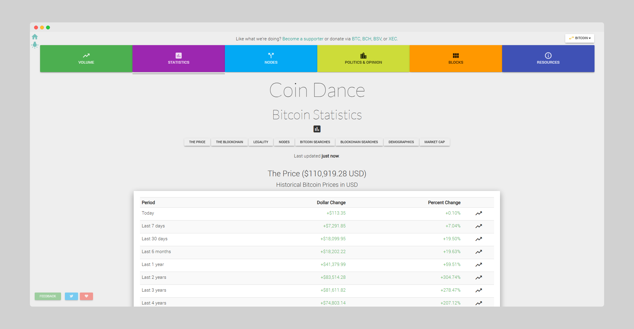Open the Feedback button

48,296
